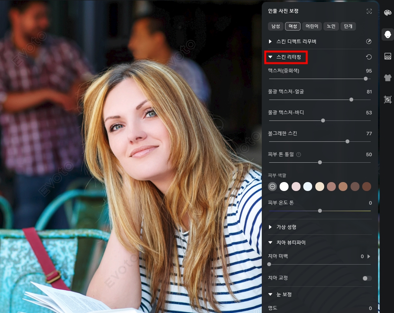This screenshot has height=313, width=394.
Task: Expand the 가상 성형 section
Action: pyautogui.click(x=270, y=227)
